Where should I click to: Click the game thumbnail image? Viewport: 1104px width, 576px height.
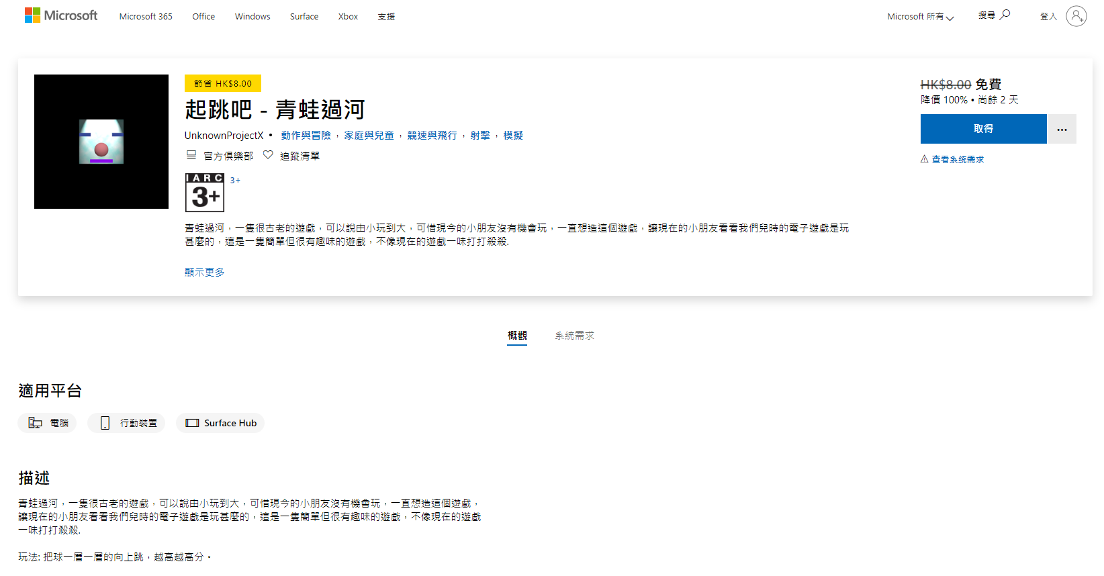click(x=101, y=142)
